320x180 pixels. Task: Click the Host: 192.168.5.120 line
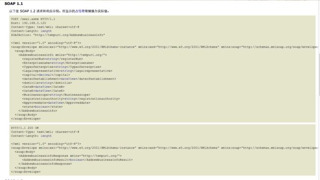click(29, 23)
